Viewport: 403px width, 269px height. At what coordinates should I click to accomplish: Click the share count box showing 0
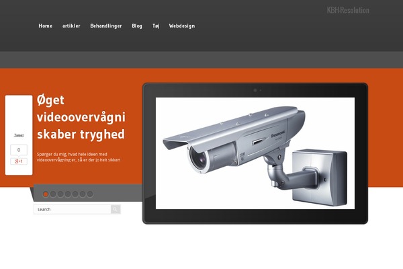pyautogui.click(x=19, y=150)
